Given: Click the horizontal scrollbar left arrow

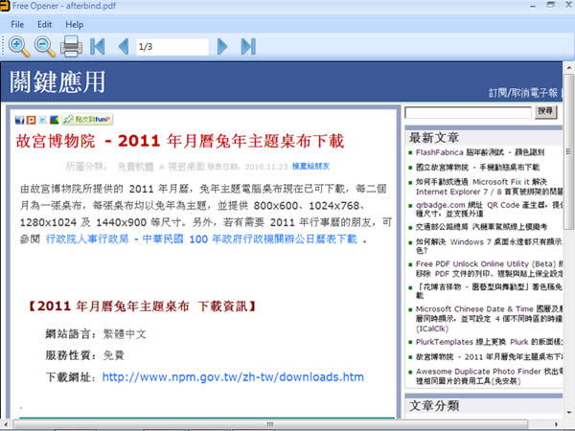Looking at the screenshot, I should coord(6,424).
